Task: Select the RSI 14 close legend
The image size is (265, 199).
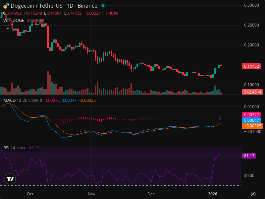Action: tap(15, 148)
